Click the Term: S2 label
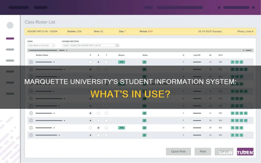Screen dimensions: 261x163 click(x=98, y=31)
